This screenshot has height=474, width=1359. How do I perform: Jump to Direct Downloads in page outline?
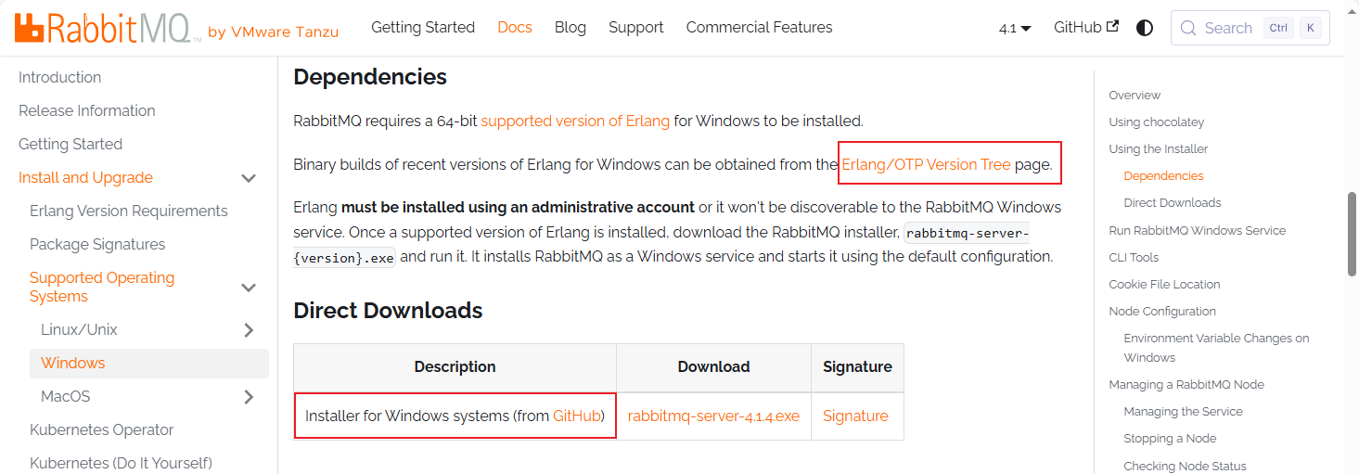1173,203
